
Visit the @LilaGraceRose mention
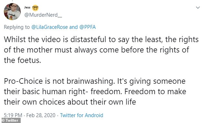pos(49,27)
